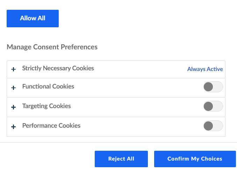237x170 pixels.
Task: Click the plus icon beside Performance Cookies
Action: pos(14,127)
